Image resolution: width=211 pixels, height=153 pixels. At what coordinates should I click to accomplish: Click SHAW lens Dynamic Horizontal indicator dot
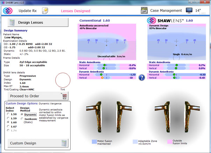point(174,74)
